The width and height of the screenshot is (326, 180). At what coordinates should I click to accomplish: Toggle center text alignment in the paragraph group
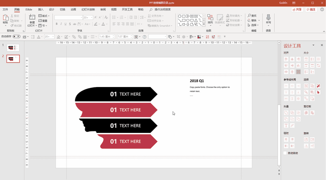(119, 24)
